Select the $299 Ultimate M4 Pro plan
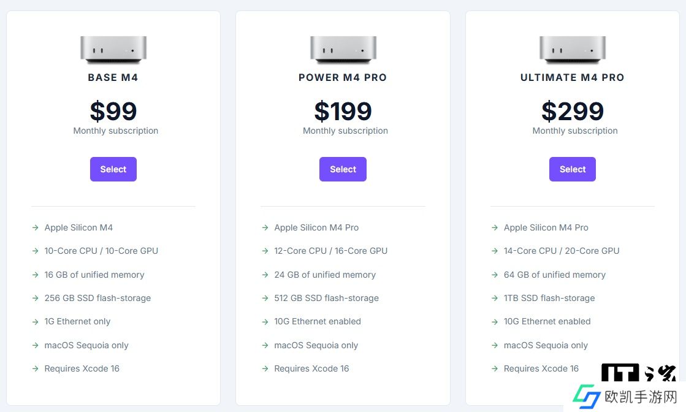Viewport: 686px width, 412px height. [x=573, y=169]
